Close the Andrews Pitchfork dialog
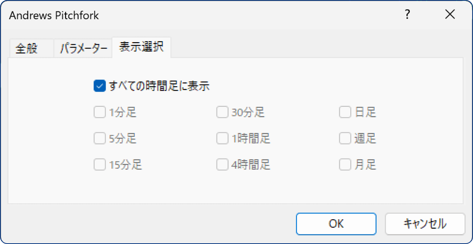Viewport: 473px width, 244px height. [x=450, y=15]
